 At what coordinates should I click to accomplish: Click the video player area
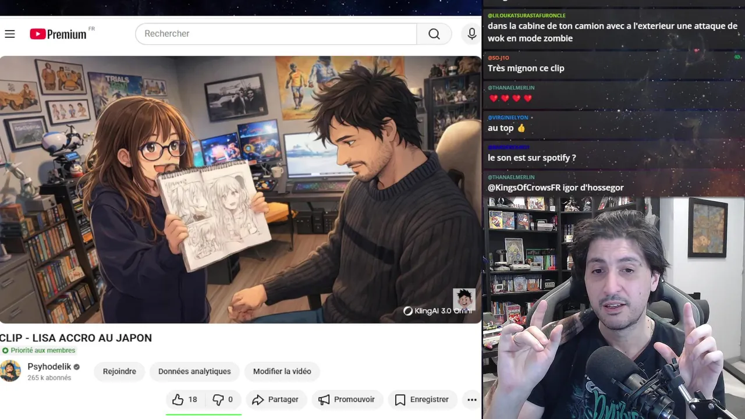[240, 190]
